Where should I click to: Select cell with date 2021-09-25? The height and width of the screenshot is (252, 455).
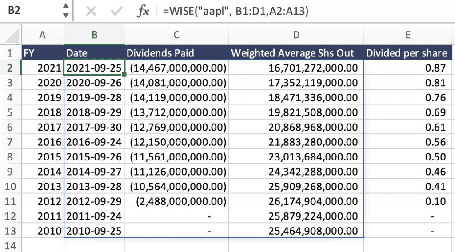94,68
